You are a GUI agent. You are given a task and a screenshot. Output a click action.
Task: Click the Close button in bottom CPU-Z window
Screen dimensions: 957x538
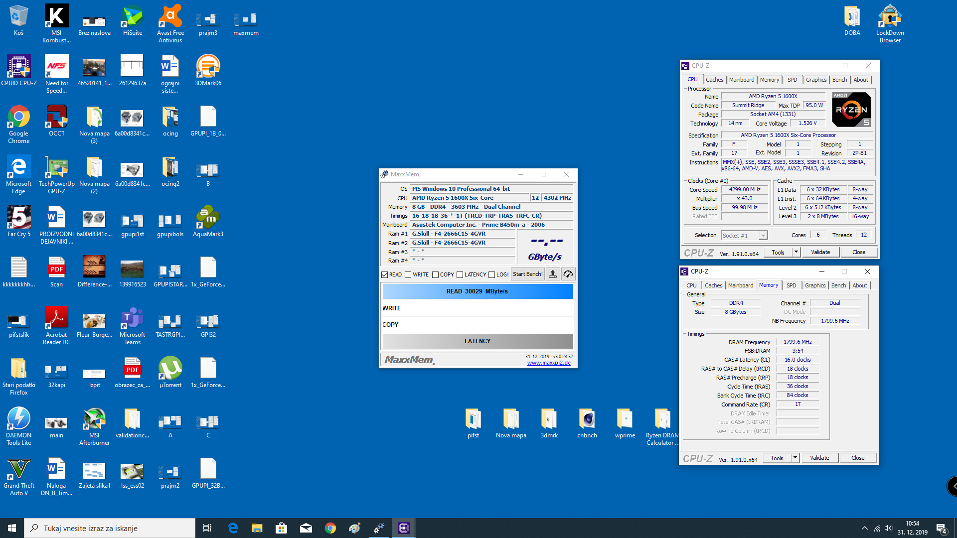(858, 458)
